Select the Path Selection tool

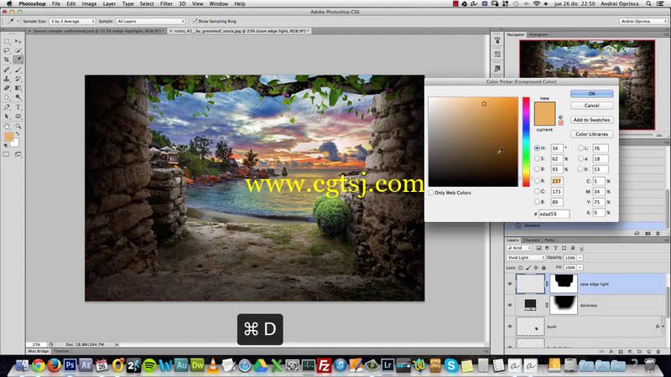coord(7,116)
